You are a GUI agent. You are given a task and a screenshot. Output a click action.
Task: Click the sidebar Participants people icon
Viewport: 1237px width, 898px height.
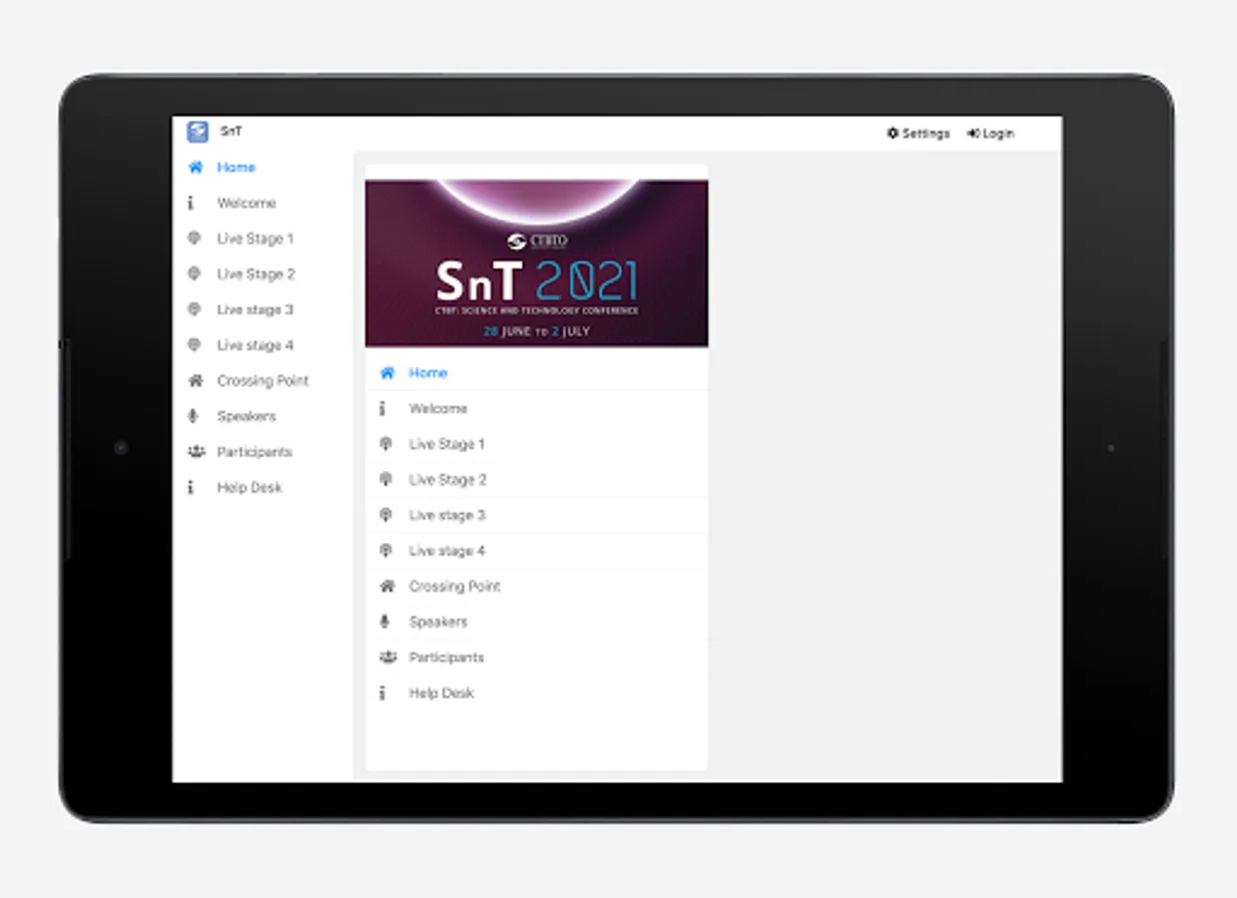coord(196,452)
